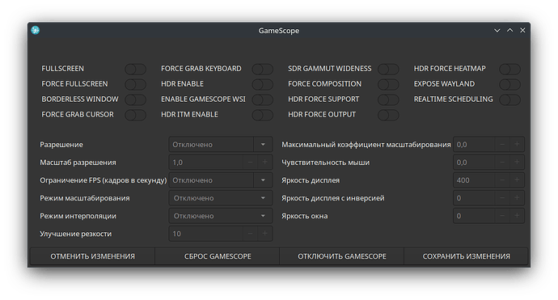This screenshot has width=558, height=300.
Task: Increase maximum scaling coefficient with plus button
Action: click(517, 145)
